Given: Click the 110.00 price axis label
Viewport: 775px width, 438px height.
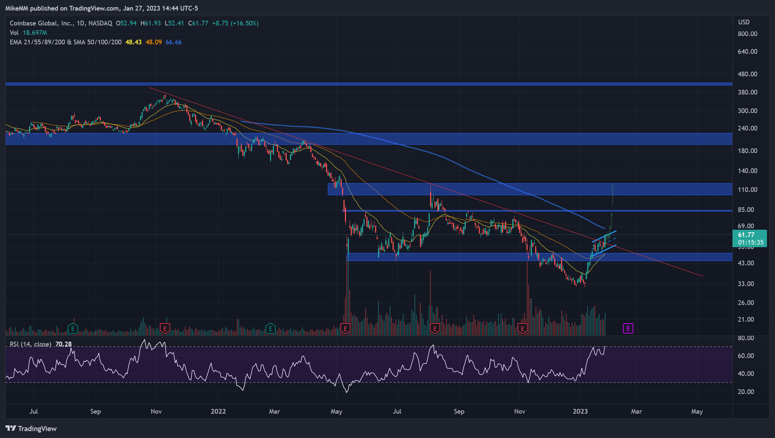Looking at the screenshot, I should (x=748, y=190).
